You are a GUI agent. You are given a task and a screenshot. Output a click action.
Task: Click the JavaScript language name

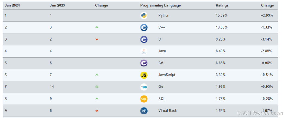tap(167, 75)
